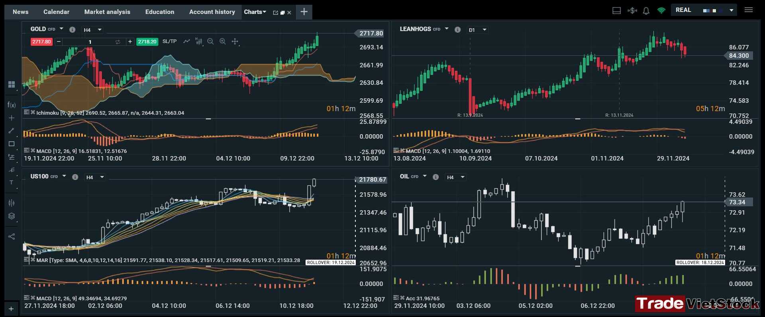Select the text annotation tool
765x317 pixels.
coord(12,183)
